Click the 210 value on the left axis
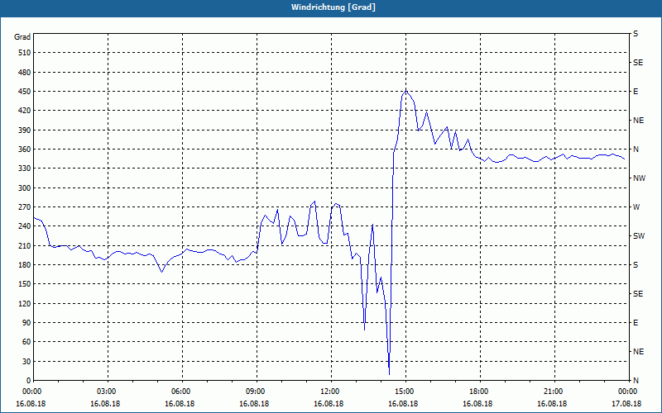The width and height of the screenshot is (662, 413). tap(25, 245)
